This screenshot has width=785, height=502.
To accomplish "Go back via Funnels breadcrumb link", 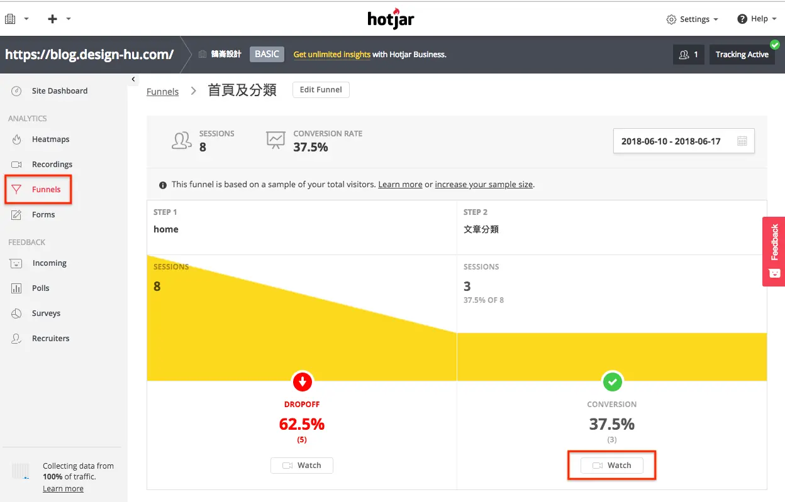I will point(162,92).
